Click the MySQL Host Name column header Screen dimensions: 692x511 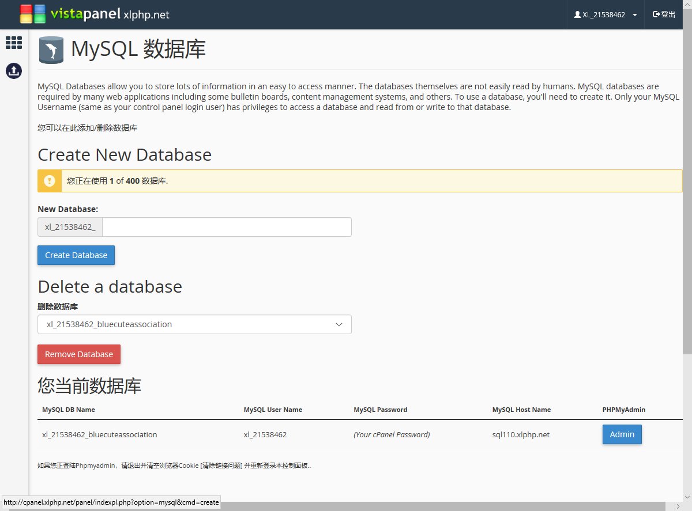521,410
